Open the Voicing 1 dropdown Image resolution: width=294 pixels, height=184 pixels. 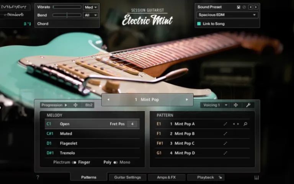pyautogui.click(x=215, y=105)
